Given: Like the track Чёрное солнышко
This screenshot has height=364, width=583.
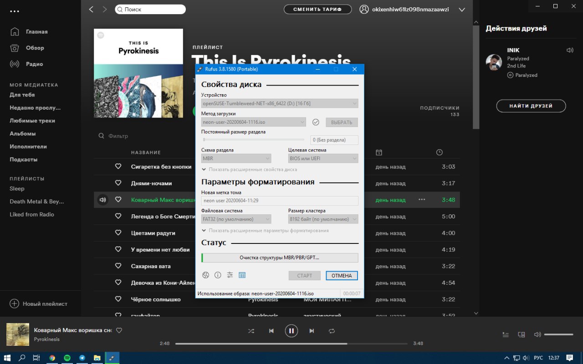Looking at the screenshot, I should click(118, 299).
